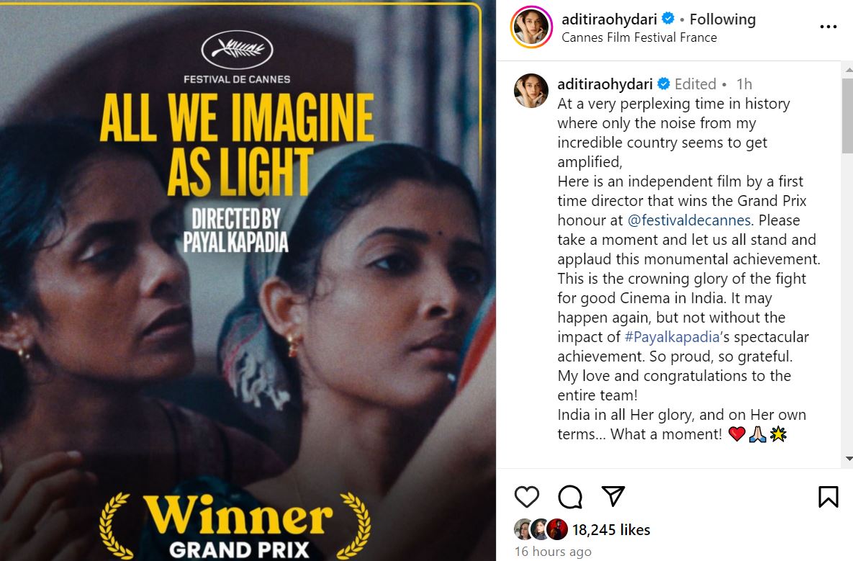Click the aditiraohydari username above the caption
The height and width of the screenshot is (561, 853).
(x=605, y=84)
